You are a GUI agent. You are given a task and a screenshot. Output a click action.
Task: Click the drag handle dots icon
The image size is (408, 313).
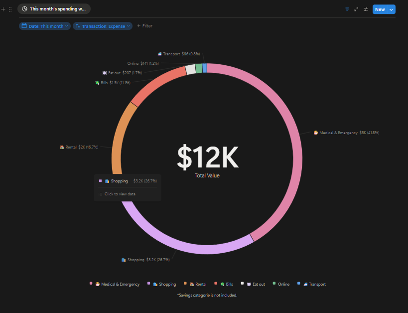pos(10,9)
